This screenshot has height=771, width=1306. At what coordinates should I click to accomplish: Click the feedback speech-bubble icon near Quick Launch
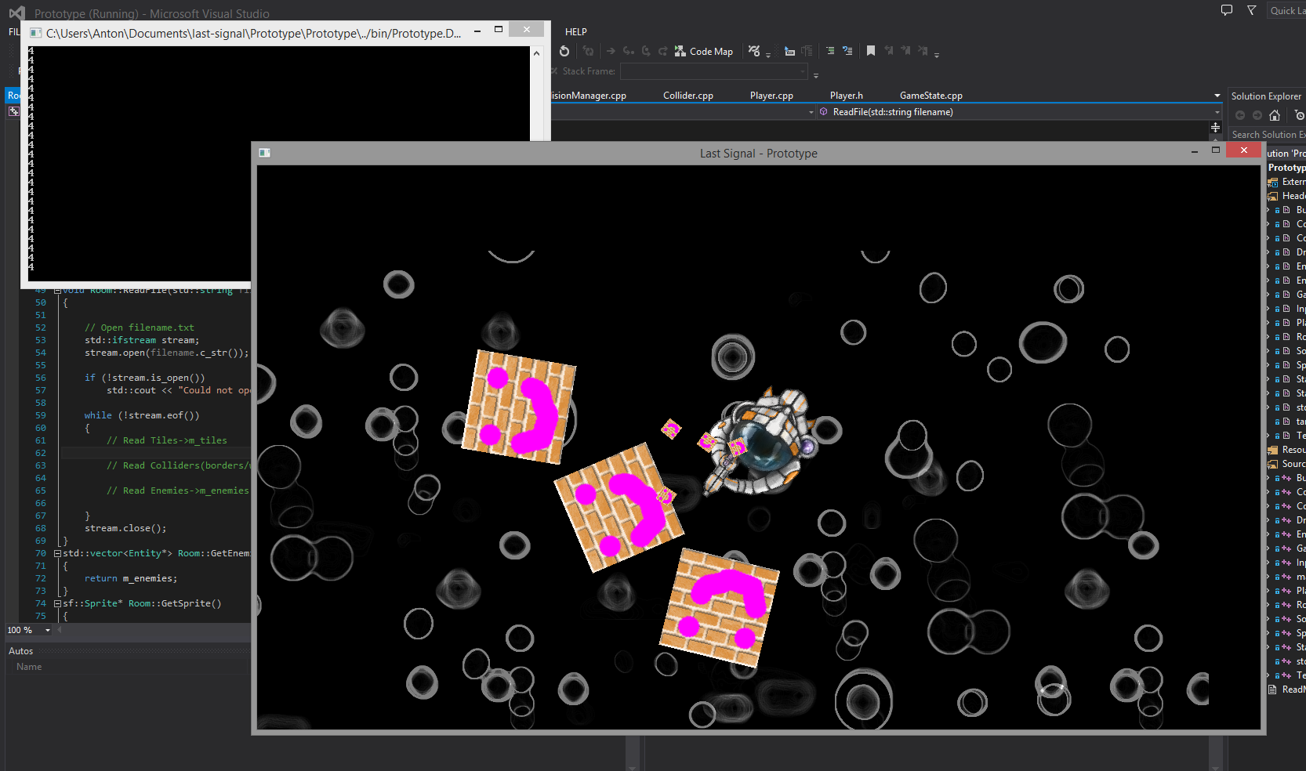pos(1225,10)
